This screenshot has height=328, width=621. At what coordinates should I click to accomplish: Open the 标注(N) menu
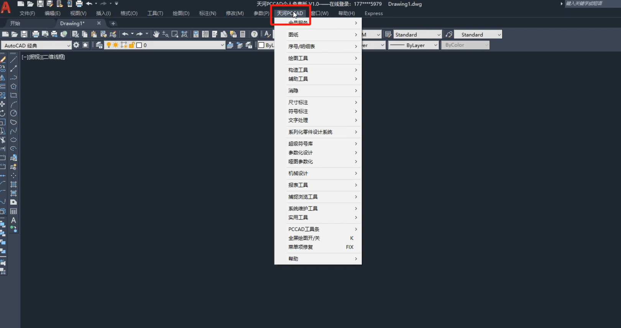208,13
